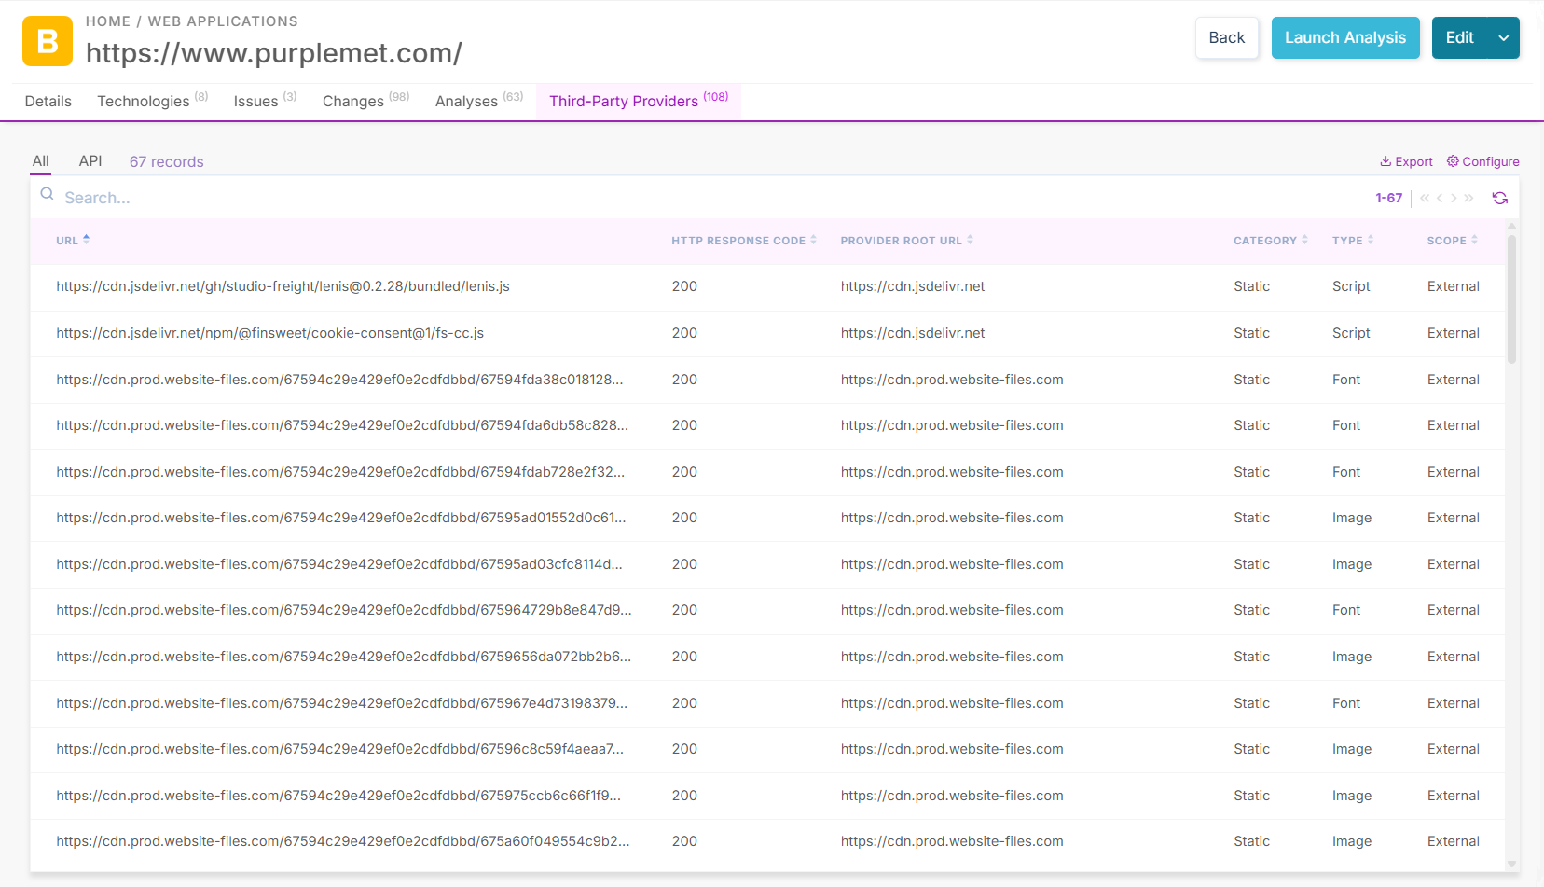The image size is (1544, 887).
Task: Select the Third-Party Providers tab
Action: pyautogui.click(x=639, y=101)
